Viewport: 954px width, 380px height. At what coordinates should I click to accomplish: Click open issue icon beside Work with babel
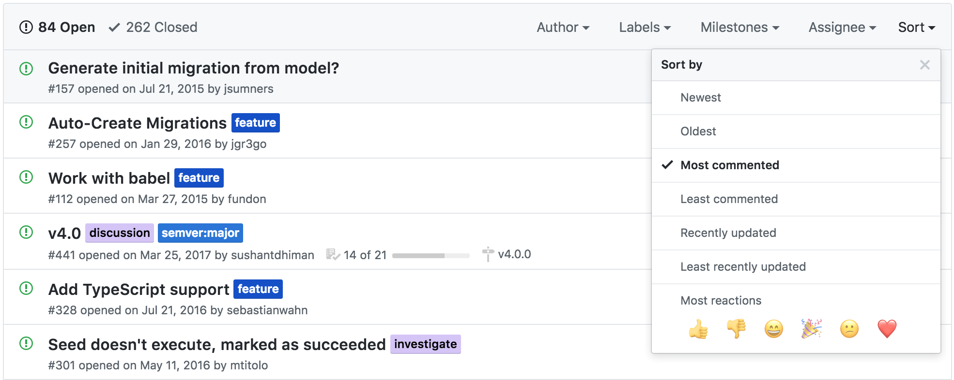[x=26, y=177]
